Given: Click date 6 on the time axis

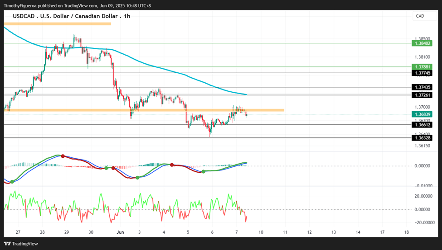Looking at the screenshot, I should click(212, 232).
